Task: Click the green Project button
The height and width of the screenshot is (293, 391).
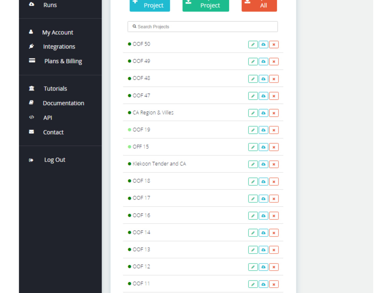Action: (206, 5)
